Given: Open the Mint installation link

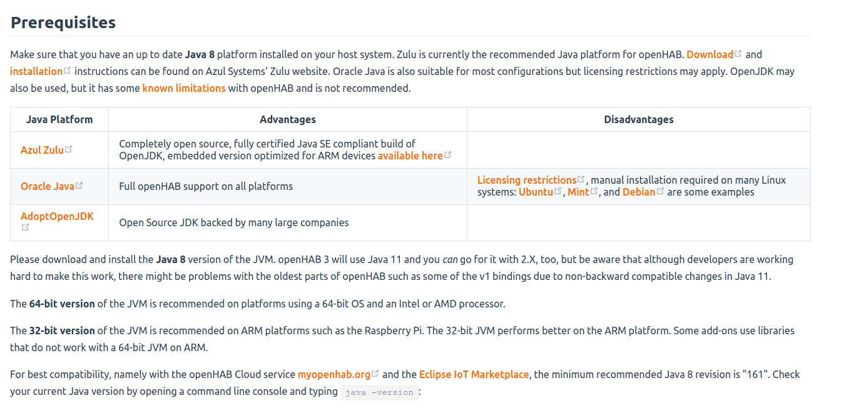Looking at the screenshot, I should click(x=578, y=192).
